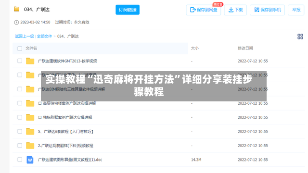The image size is (308, 173).
Task: Click the 14.3M size value
Action: tap(196, 160)
